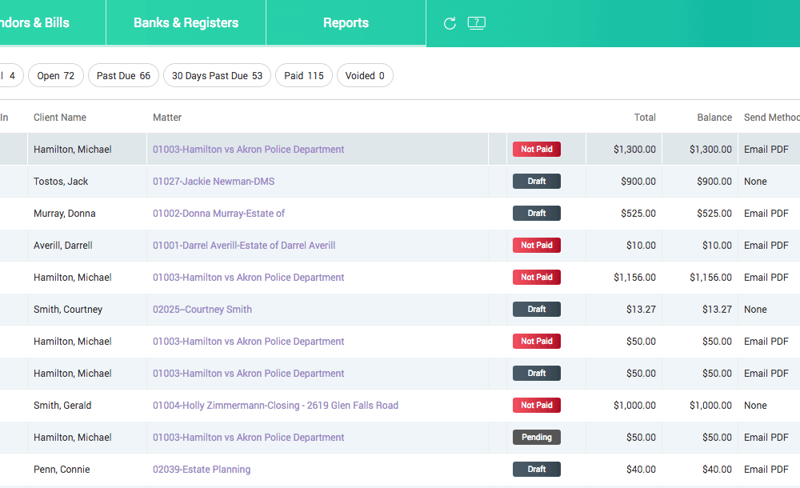Open matter 01002-Donna Murray-Estate of
The width and height of the screenshot is (800, 488).
[x=218, y=214]
